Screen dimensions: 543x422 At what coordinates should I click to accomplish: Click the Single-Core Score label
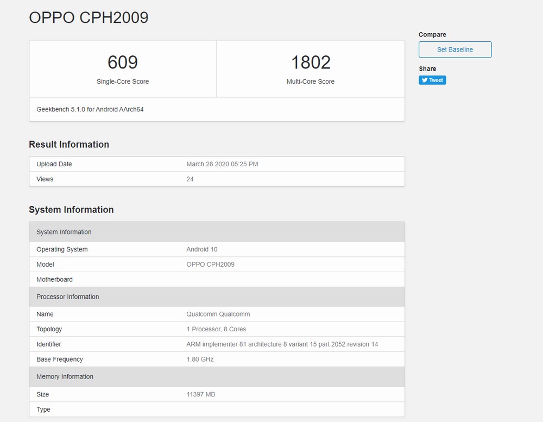point(123,81)
